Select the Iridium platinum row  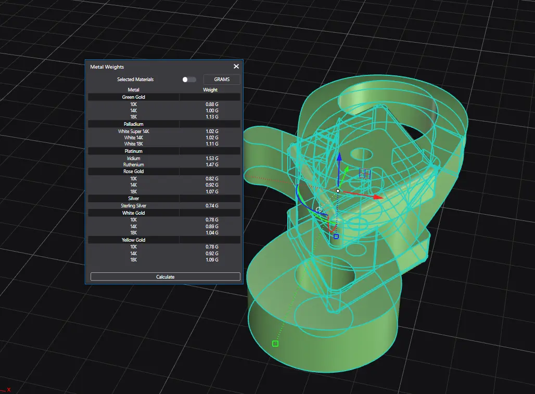pyautogui.click(x=134, y=159)
